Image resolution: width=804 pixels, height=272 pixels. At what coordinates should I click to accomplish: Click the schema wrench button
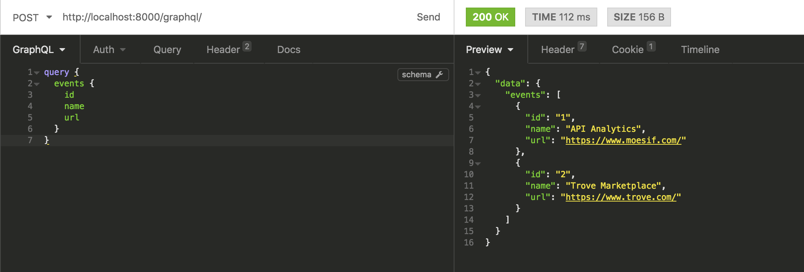click(x=423, y=75)
